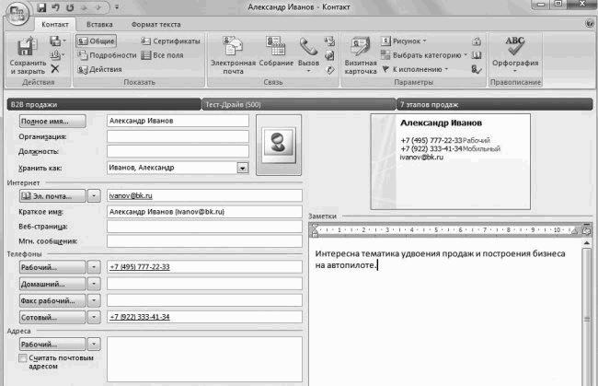Undo last action from quick access toolbar
This screenshot has width=598, height=386.
pyautogui.click(x=56, y=7)
